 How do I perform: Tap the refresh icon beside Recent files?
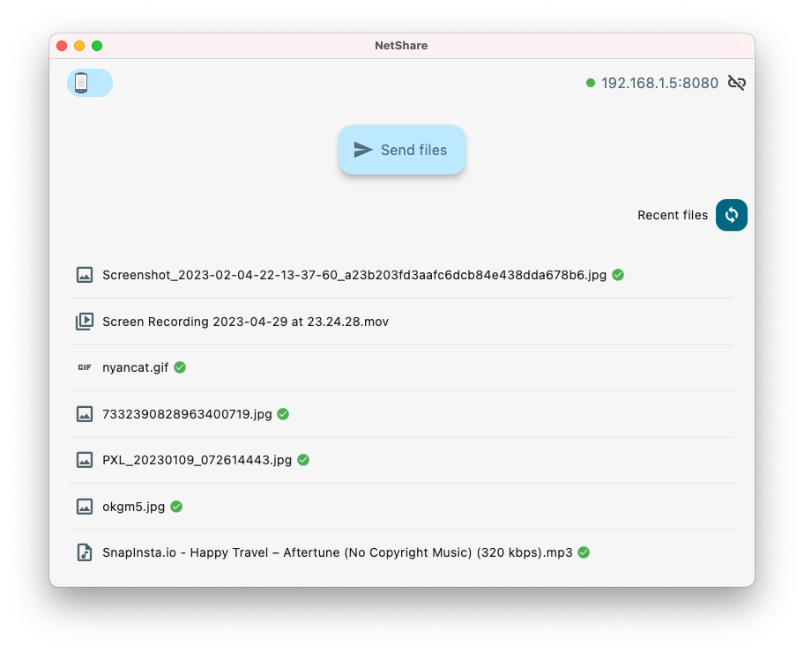731,215
